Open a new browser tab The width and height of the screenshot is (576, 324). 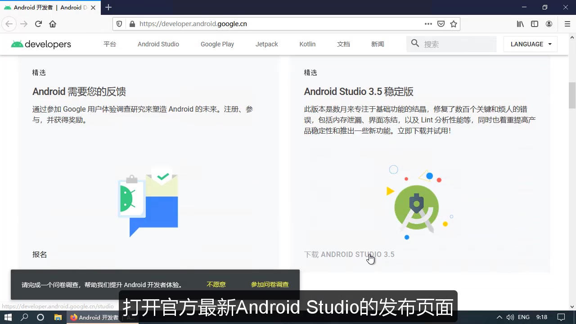pos(108,7)
